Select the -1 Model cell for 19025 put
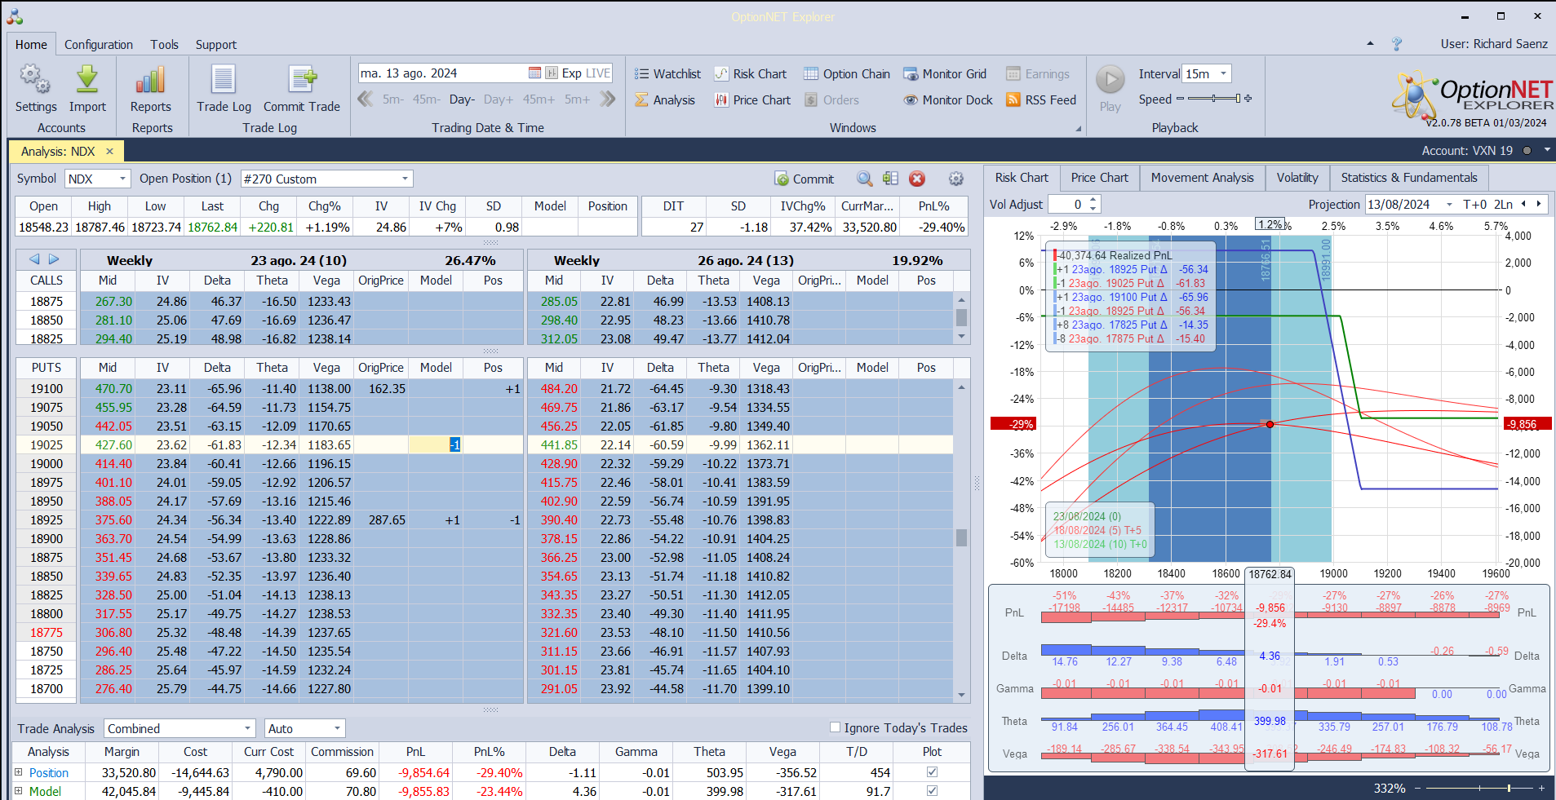 [435, 444]
